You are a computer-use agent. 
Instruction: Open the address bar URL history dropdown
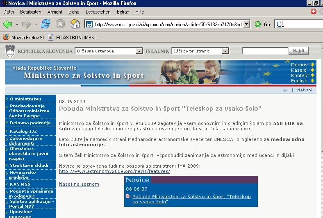coord(246,25)
